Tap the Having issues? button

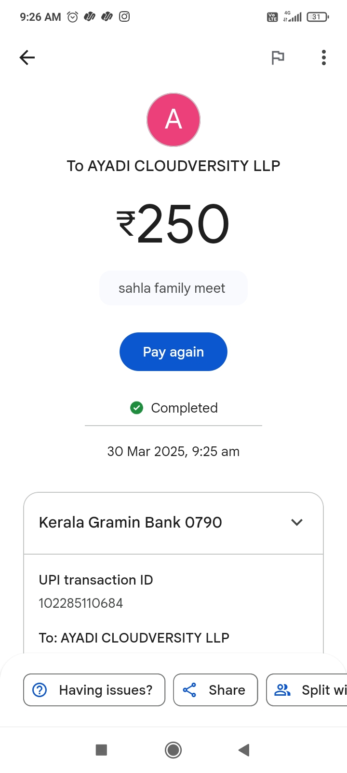(x=94, y=690)
